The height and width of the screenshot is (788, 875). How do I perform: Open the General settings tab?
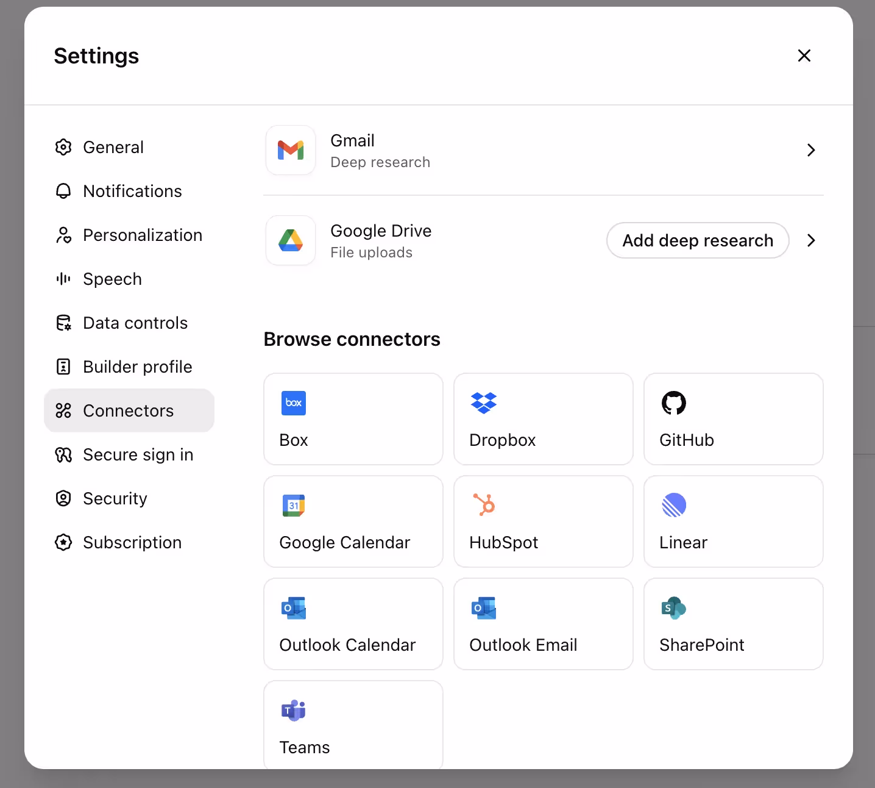(x=129, y=147)
